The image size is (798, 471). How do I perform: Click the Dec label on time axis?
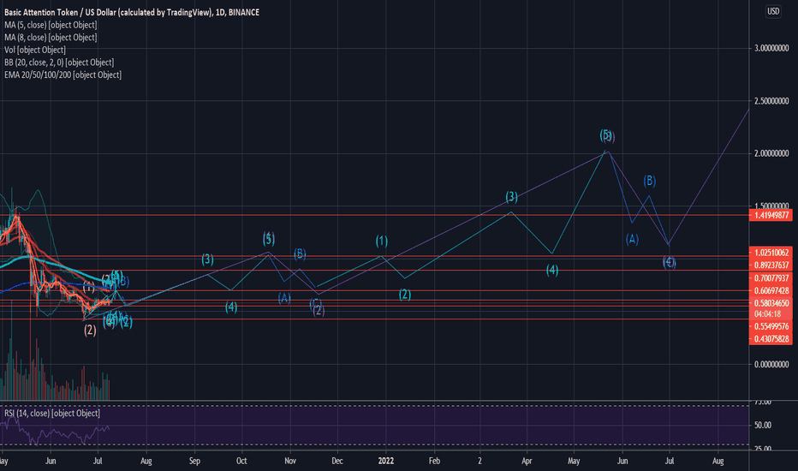coord(336,461)
